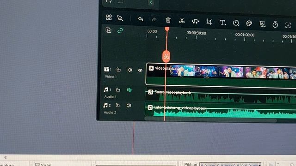The height and width of the screenshot is (166, 296).
Task: Choose the Select arrow tool
Action: (x=120, y=18)
